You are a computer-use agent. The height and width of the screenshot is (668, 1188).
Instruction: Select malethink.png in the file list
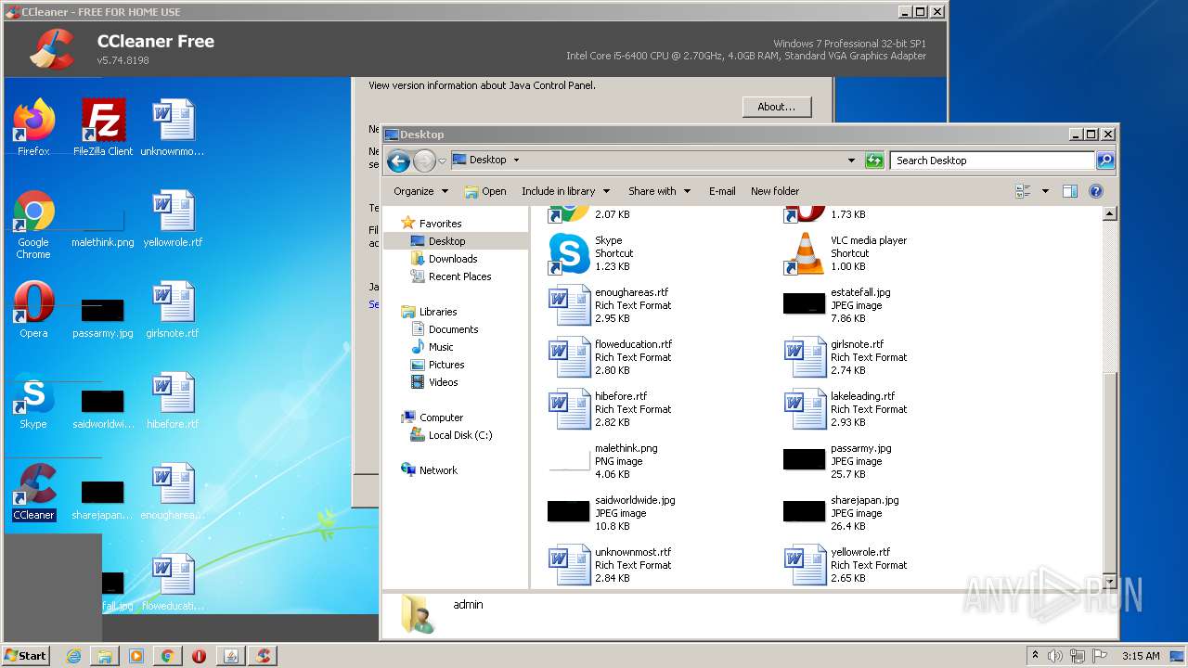point(603,461)
